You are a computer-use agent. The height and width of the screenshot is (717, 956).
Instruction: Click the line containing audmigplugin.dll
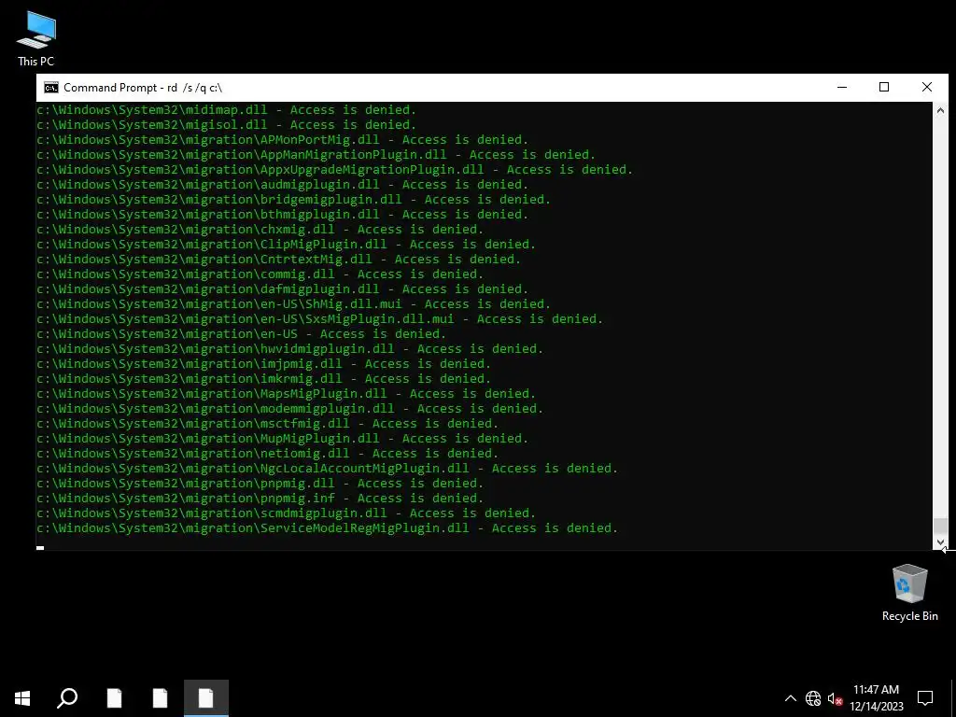pyautogui.click(x=282, y=185)
